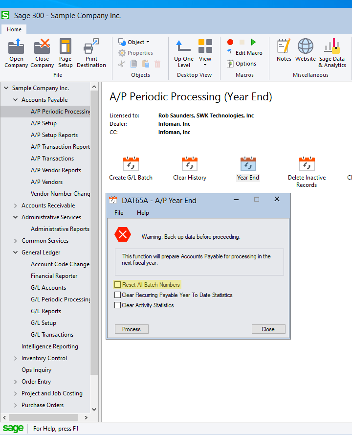The width and height of the screenshot is (352, 435).
Task: Click tree horizontal scrollbar right arrow
Action: 86,417
